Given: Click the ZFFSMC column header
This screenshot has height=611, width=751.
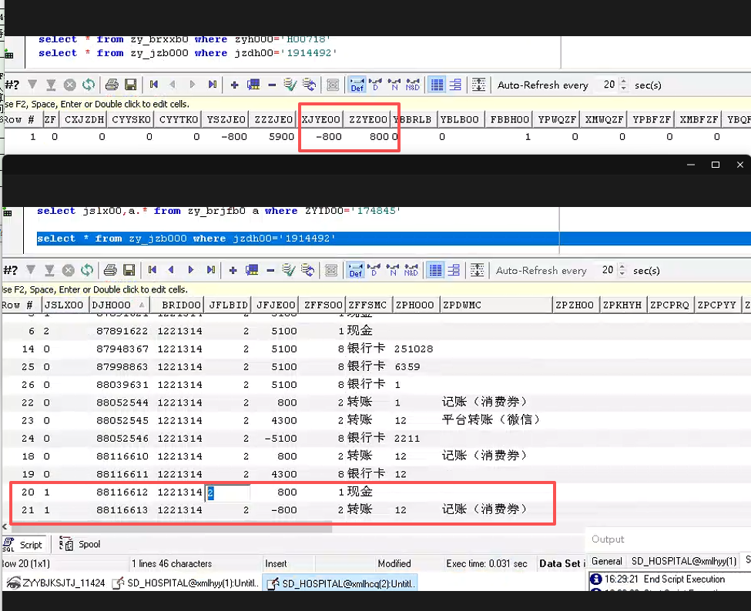Looking at the screenshot, I should coord(368,305).
